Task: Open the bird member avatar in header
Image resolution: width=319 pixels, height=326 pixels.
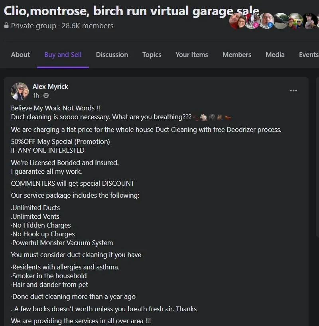Action: [x=281, y=21]
